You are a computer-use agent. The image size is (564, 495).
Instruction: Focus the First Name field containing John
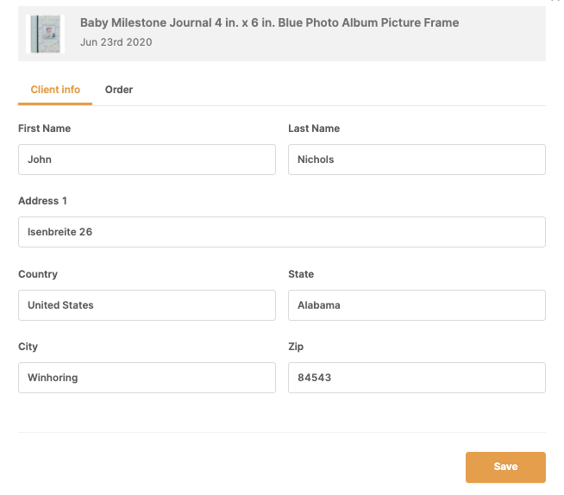(x=147, y=160)
